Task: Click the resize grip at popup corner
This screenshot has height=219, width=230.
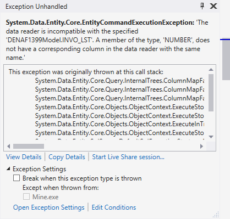Action: pyautogui.click(x=216, y=215)
